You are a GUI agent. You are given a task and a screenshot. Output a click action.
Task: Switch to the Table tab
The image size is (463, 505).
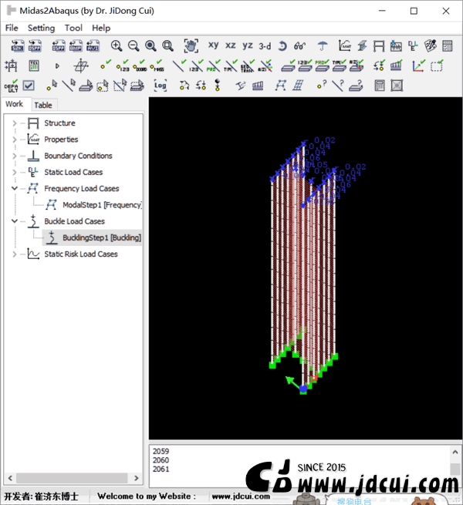tap(43, 105)
